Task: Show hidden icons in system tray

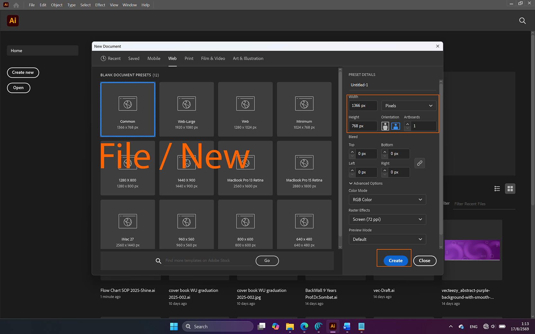Action: click(451, 327)
